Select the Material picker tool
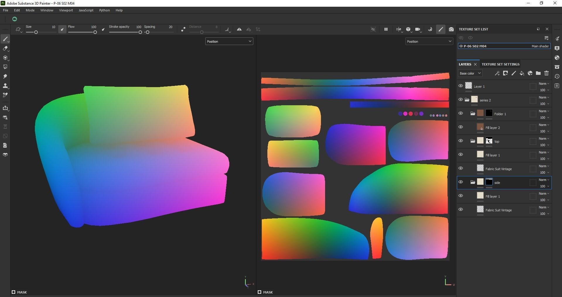 click(5, 95)
